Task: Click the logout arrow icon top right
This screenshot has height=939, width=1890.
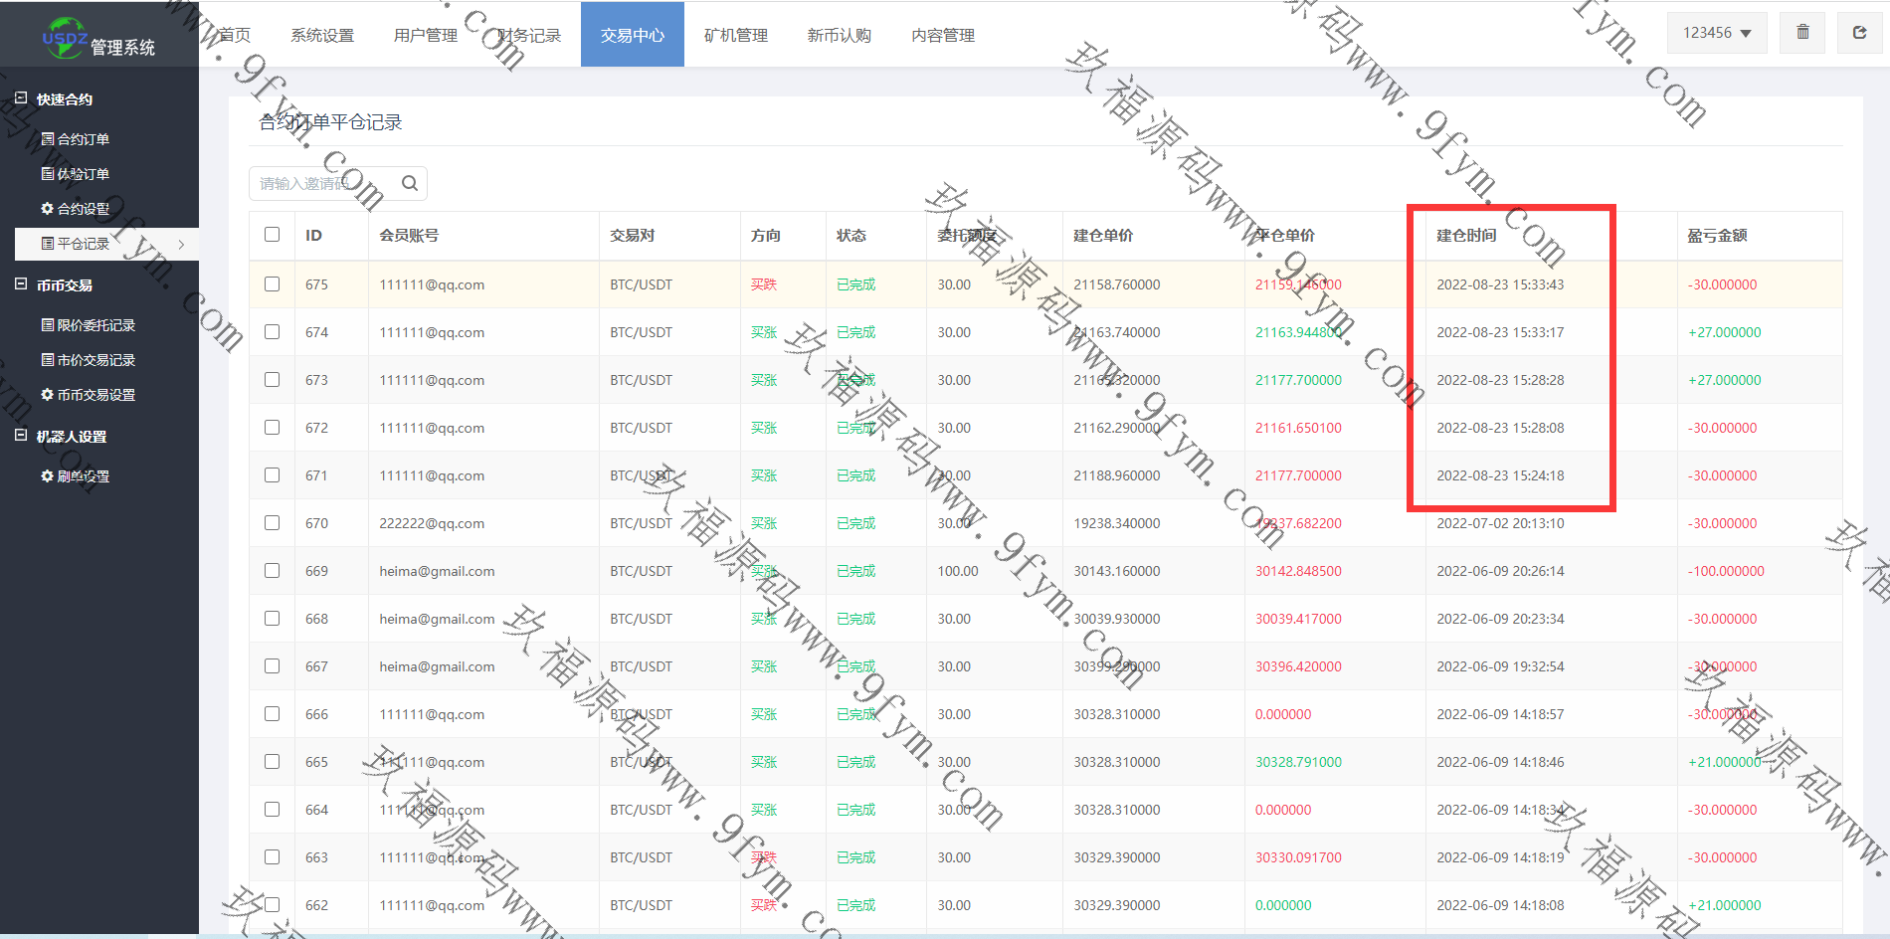Action: pos(1859,33)
